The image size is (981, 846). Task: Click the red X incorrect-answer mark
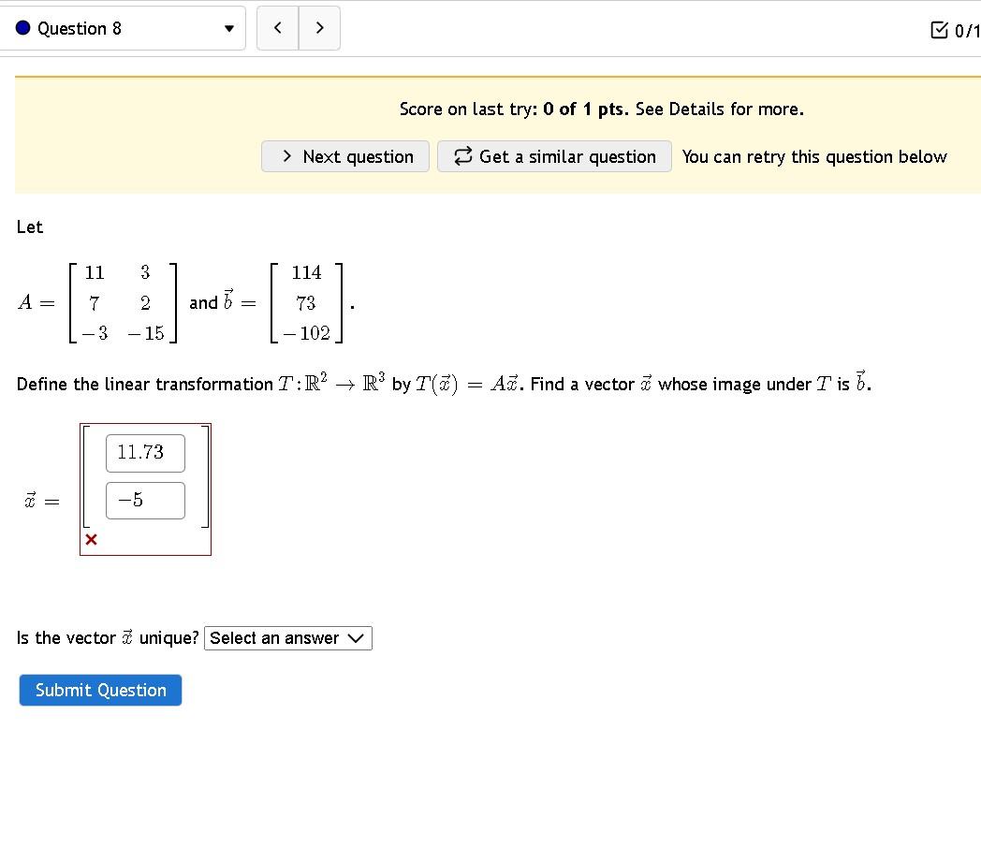click(x=91, y=539)
